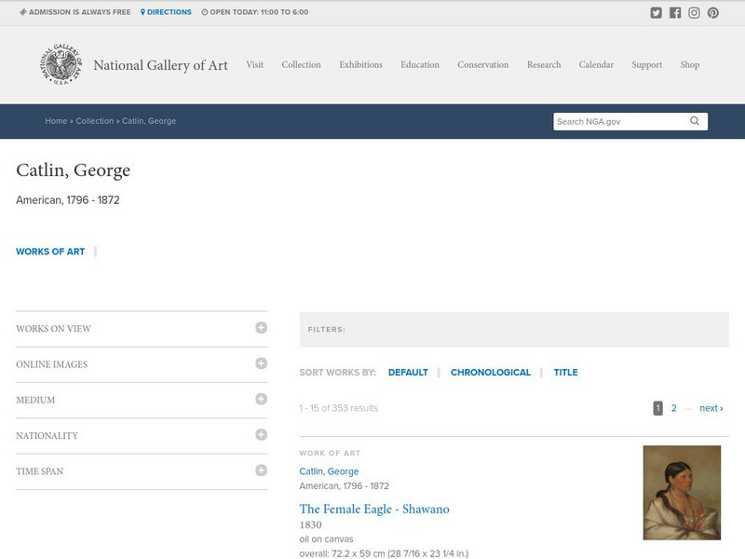The width and height of the screenshot is (745, 559).
Task: Open the Exhibitions menu
Action: (360, 65)
